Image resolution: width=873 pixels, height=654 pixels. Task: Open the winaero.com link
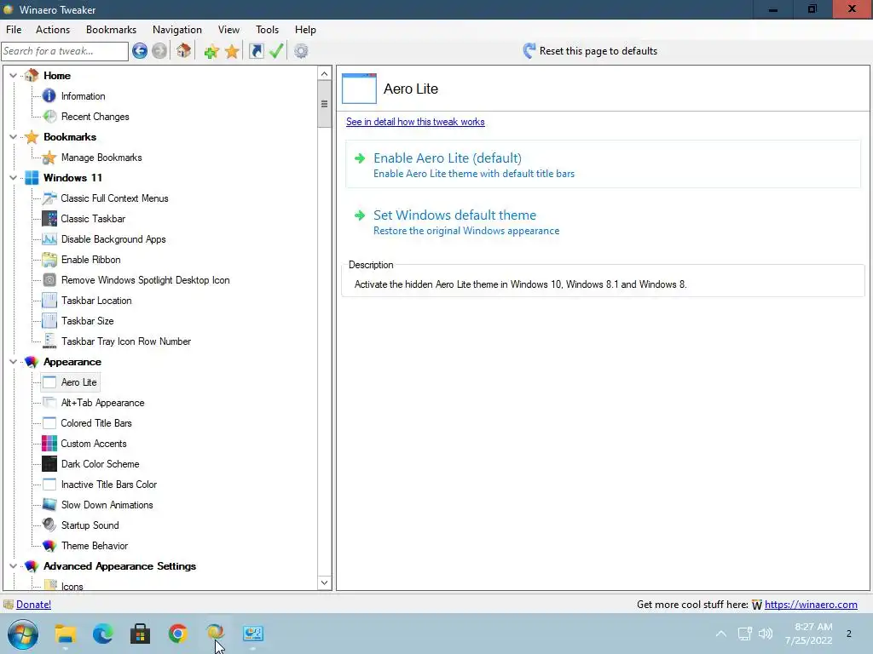(x=811, y=605)
